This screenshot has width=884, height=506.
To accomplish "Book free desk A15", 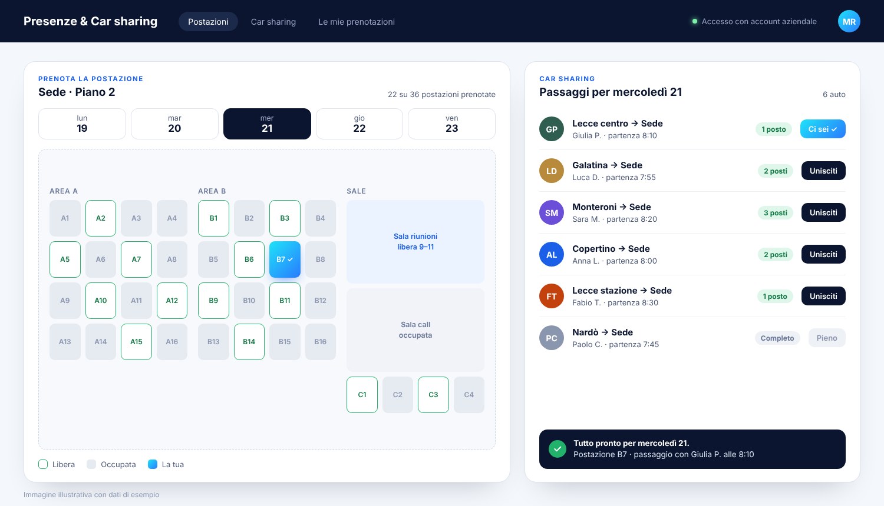I will (x=136, y=342).
